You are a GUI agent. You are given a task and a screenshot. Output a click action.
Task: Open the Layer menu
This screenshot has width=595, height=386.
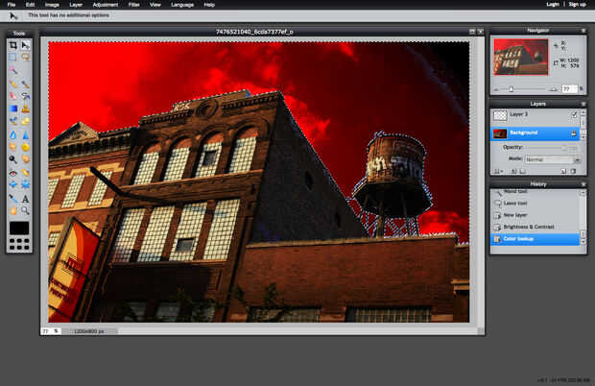76,5
